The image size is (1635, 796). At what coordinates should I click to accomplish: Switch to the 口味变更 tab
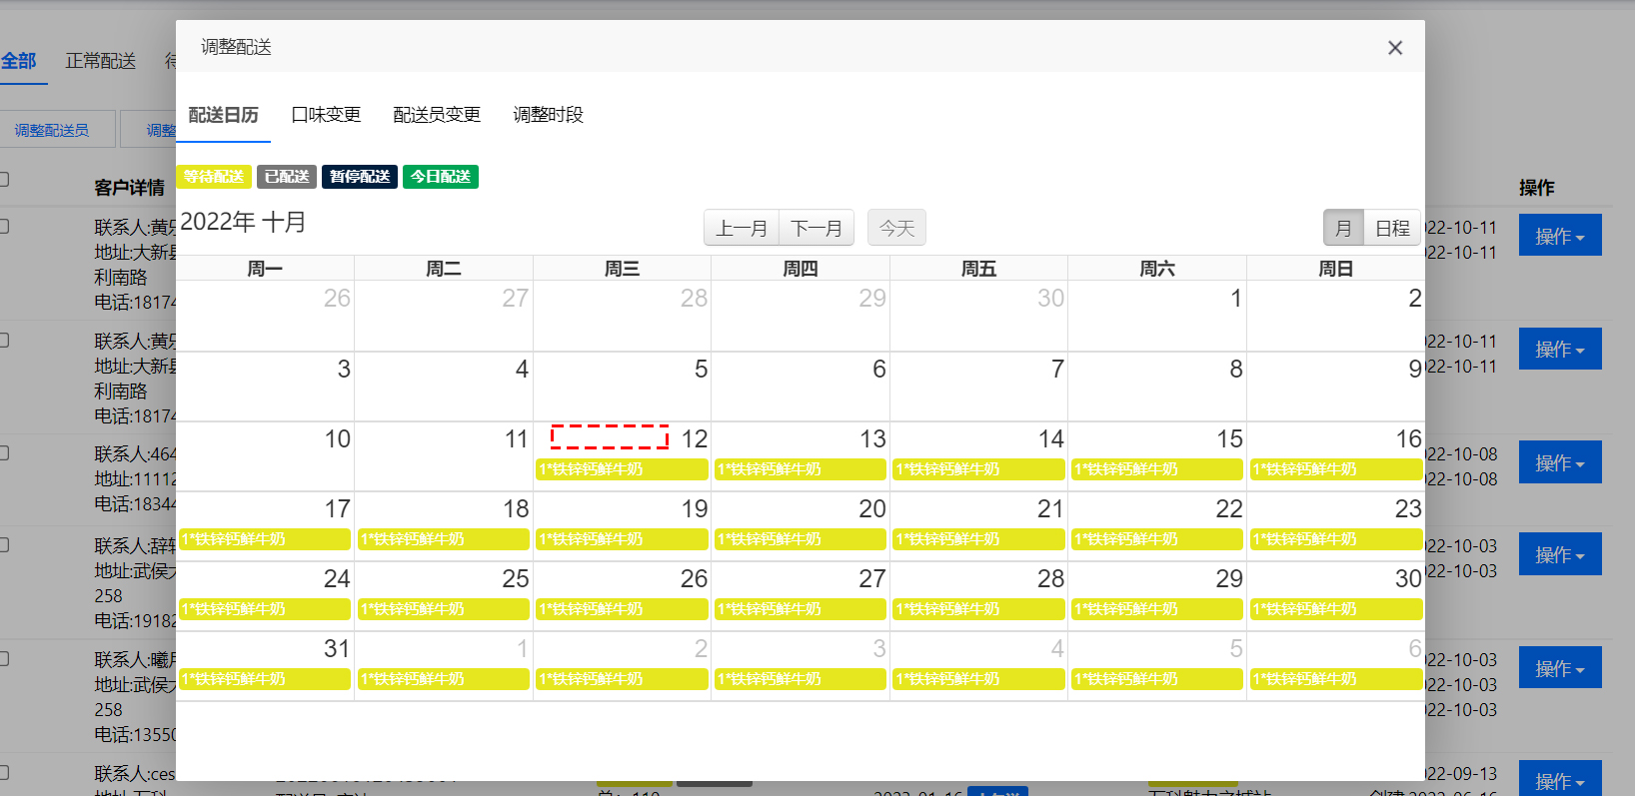(x=326, y=115)
